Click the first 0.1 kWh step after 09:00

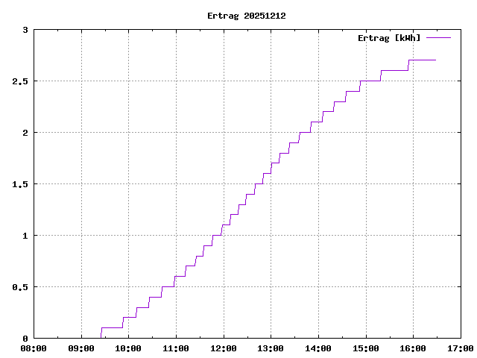pyautogui.click(x=112, y=327)
